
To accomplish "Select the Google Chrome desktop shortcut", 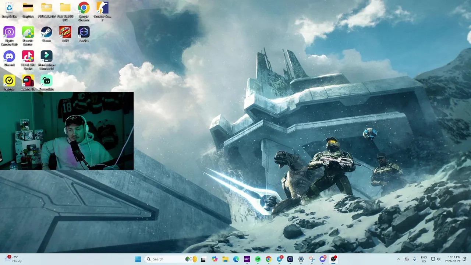I will coord(84,12).
